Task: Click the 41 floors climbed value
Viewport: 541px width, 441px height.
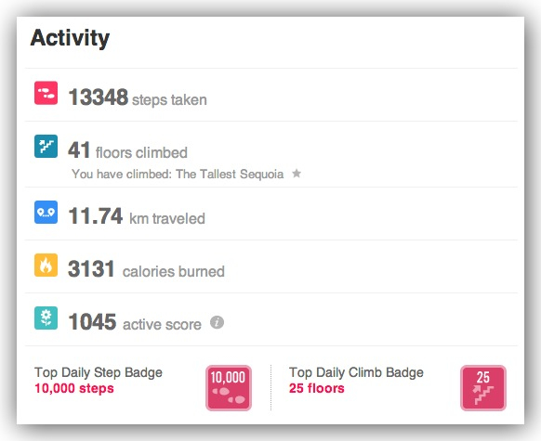Action: tap(79, 150)
